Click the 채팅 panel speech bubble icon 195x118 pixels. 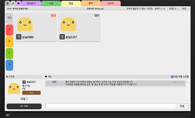click(46, 77)
